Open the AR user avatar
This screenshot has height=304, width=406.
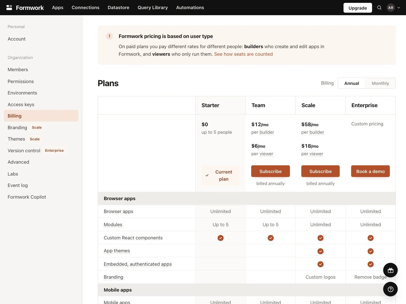(391, 8)
